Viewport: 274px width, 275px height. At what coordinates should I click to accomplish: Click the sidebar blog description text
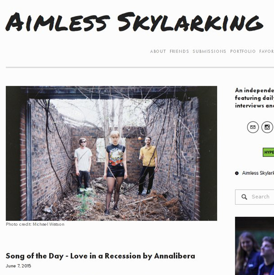pos(255,98)
